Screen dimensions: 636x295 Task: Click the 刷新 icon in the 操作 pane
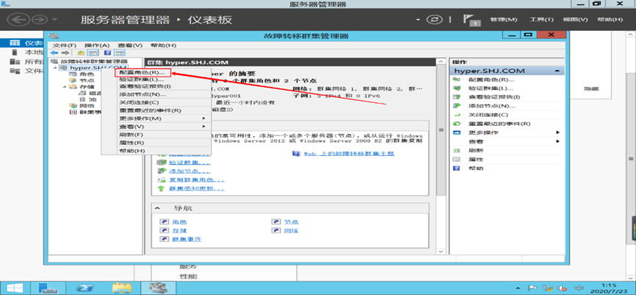click(x=457, y=151)
